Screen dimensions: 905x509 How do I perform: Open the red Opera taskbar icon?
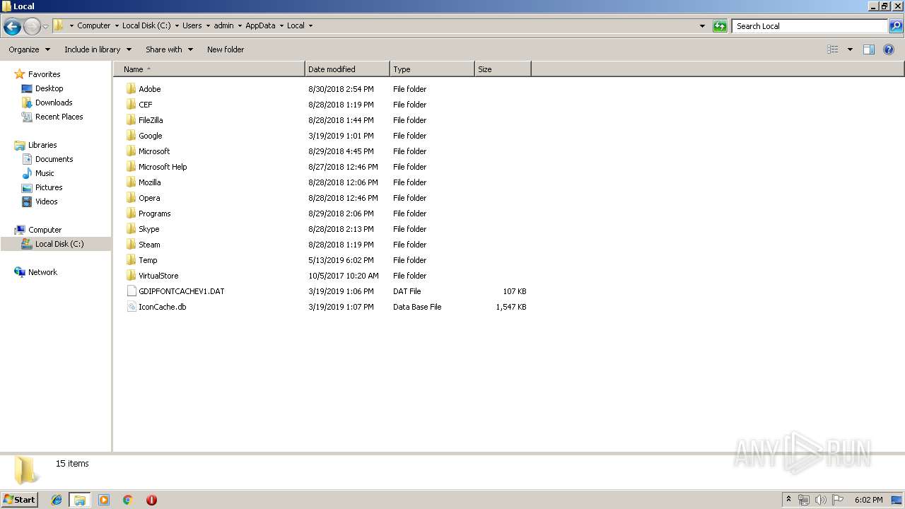(x=151, y=500)
